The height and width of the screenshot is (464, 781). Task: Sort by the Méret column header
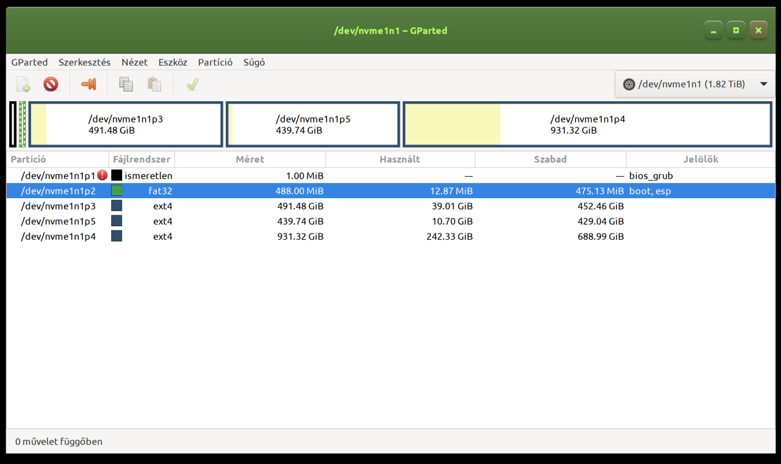[250, 159]
